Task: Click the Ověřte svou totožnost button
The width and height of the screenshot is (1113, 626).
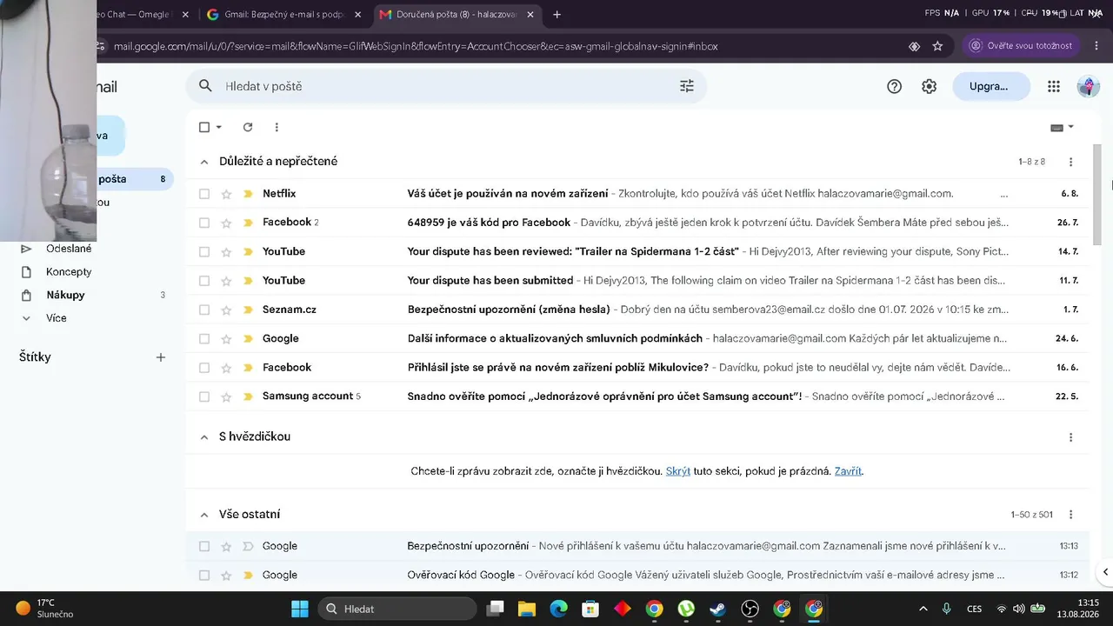Action: 1022,46
